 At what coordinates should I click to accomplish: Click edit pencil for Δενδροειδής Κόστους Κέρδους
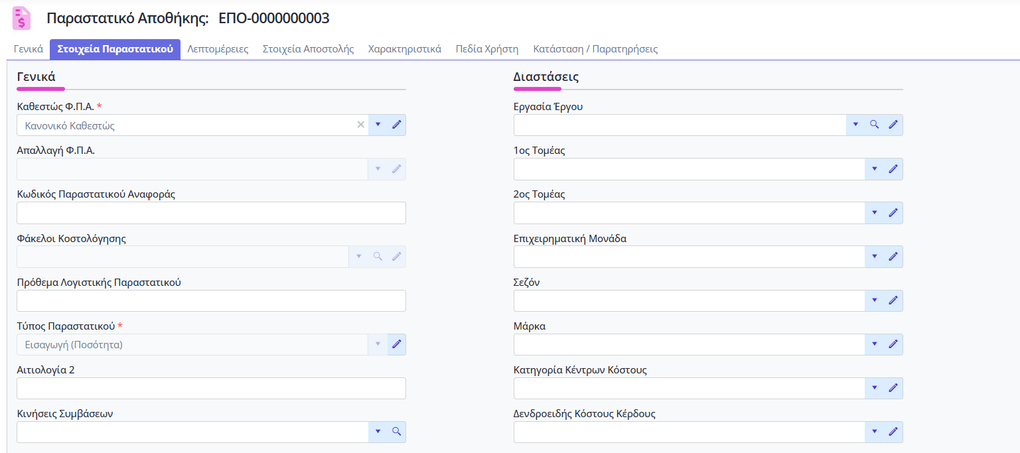coord(893,432)
